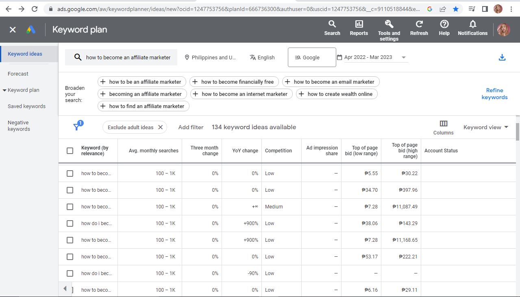Download keyword ideas using download icon
Image resolution: width=520 pixels, height=297 pixels.
point(502,57)
